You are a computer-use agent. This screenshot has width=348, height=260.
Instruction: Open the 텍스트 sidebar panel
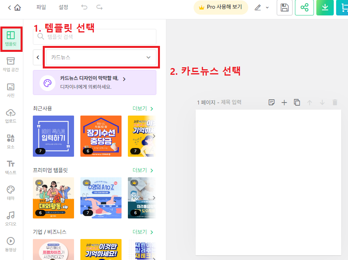click(x=11, y=167)
